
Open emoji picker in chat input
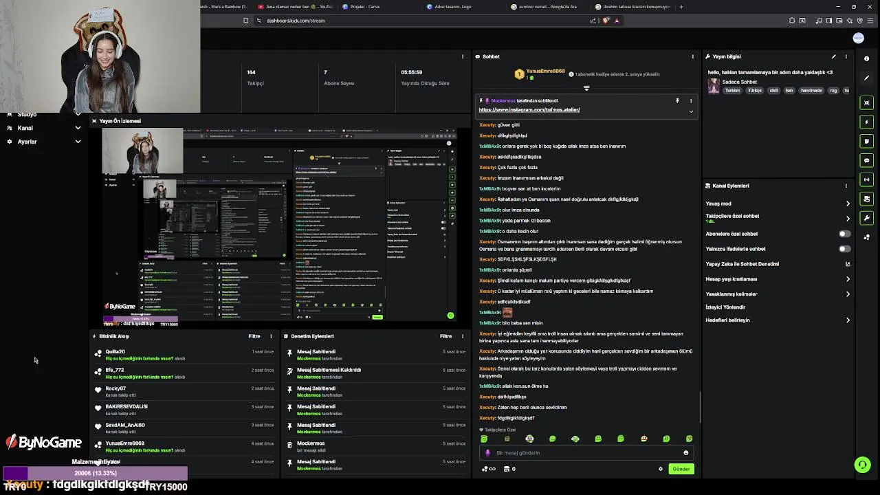[x=685, y=453]
